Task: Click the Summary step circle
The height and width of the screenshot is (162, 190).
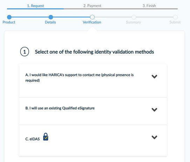Action: point(134,17)
